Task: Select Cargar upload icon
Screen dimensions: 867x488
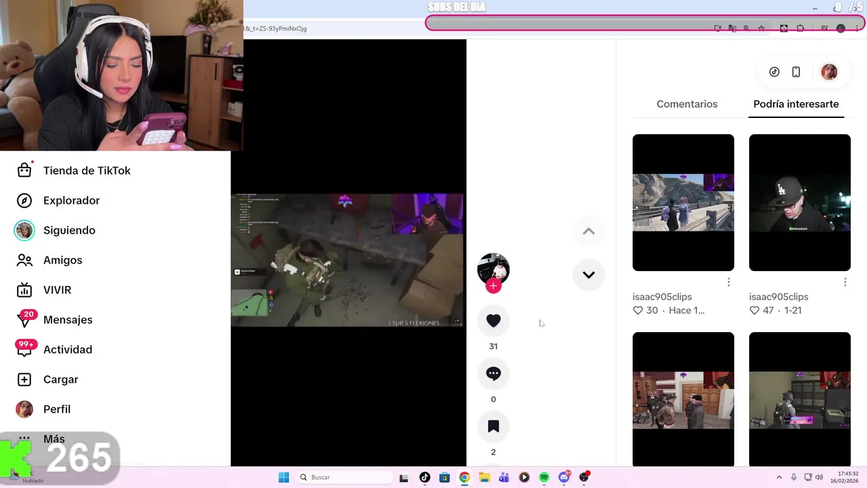Action: [24, 380]
